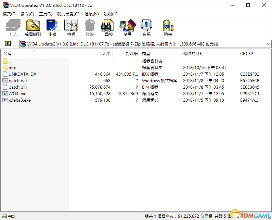Go up one folder level arrow
The width and height of the screenshot is (272, 220).
click(8, 43)
